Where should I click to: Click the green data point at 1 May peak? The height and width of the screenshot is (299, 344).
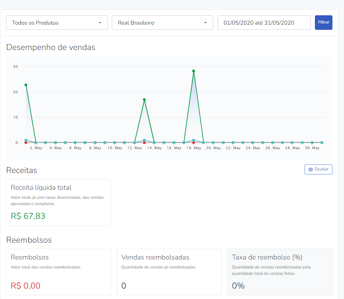click(26, 85)
